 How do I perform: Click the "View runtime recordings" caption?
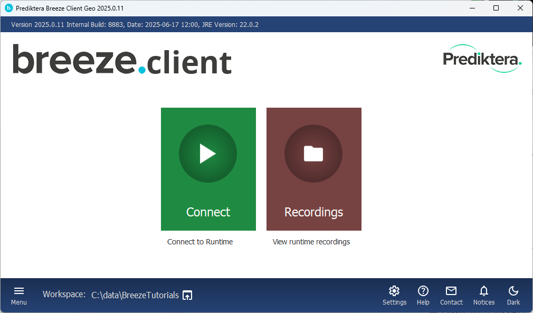click(311, 242)
